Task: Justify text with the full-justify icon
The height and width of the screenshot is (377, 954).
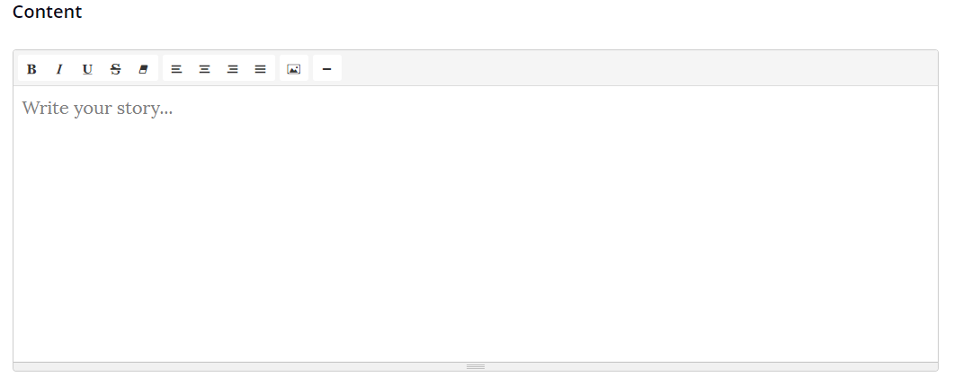Action: coord(261,69)
